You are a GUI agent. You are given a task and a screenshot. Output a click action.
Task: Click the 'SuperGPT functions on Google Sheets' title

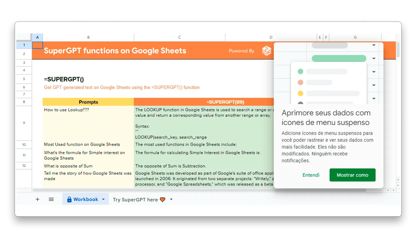point(115,51)
